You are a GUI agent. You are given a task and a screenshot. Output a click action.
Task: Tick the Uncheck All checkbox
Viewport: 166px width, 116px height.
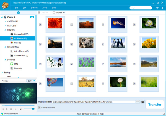[x=54, y=13]
